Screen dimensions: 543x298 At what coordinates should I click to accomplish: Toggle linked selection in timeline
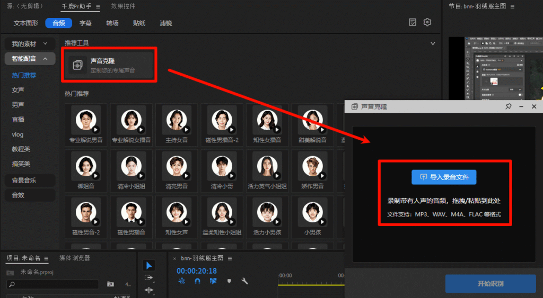click(213, 282)
